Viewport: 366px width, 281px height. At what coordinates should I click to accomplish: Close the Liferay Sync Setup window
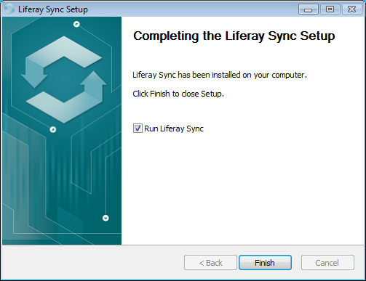351,9
